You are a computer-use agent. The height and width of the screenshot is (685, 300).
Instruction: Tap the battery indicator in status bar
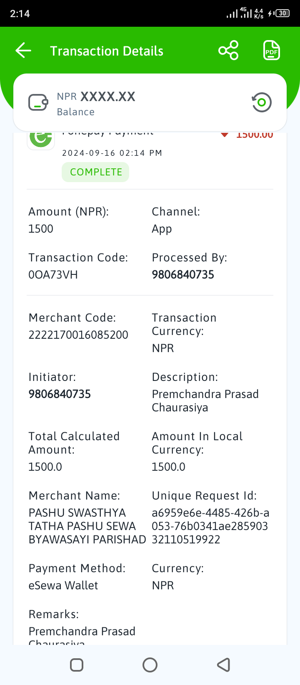point(282,13)
